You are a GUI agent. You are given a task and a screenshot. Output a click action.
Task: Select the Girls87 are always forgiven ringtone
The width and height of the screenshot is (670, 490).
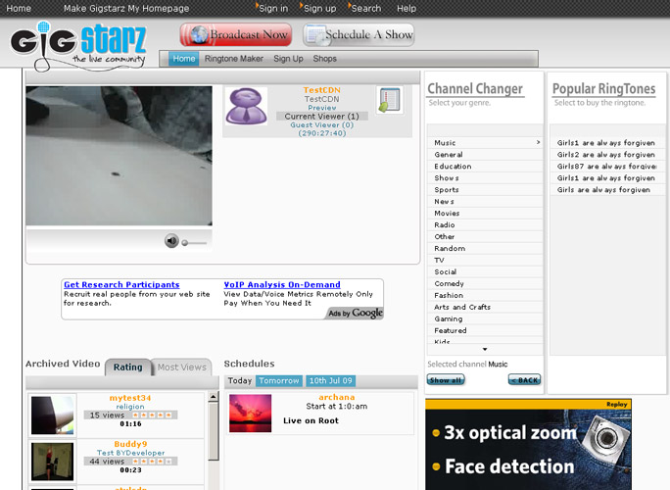point(606,167)
